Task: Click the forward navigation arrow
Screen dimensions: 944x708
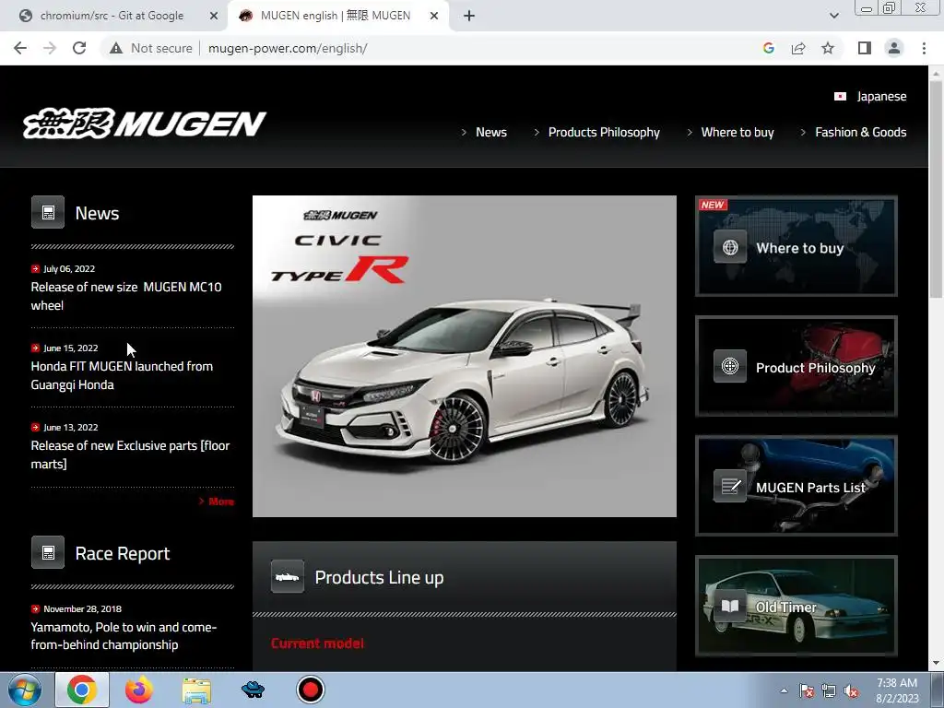Action: (x=50, y=48)
